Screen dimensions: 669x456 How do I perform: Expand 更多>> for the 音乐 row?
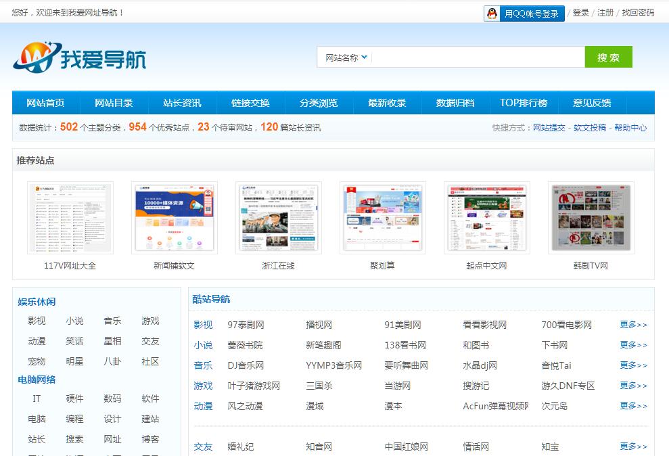coord(633,365)
